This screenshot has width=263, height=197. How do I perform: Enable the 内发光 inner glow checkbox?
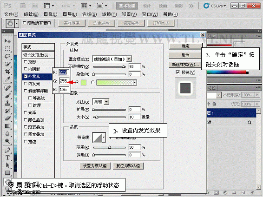coord(26,84)
